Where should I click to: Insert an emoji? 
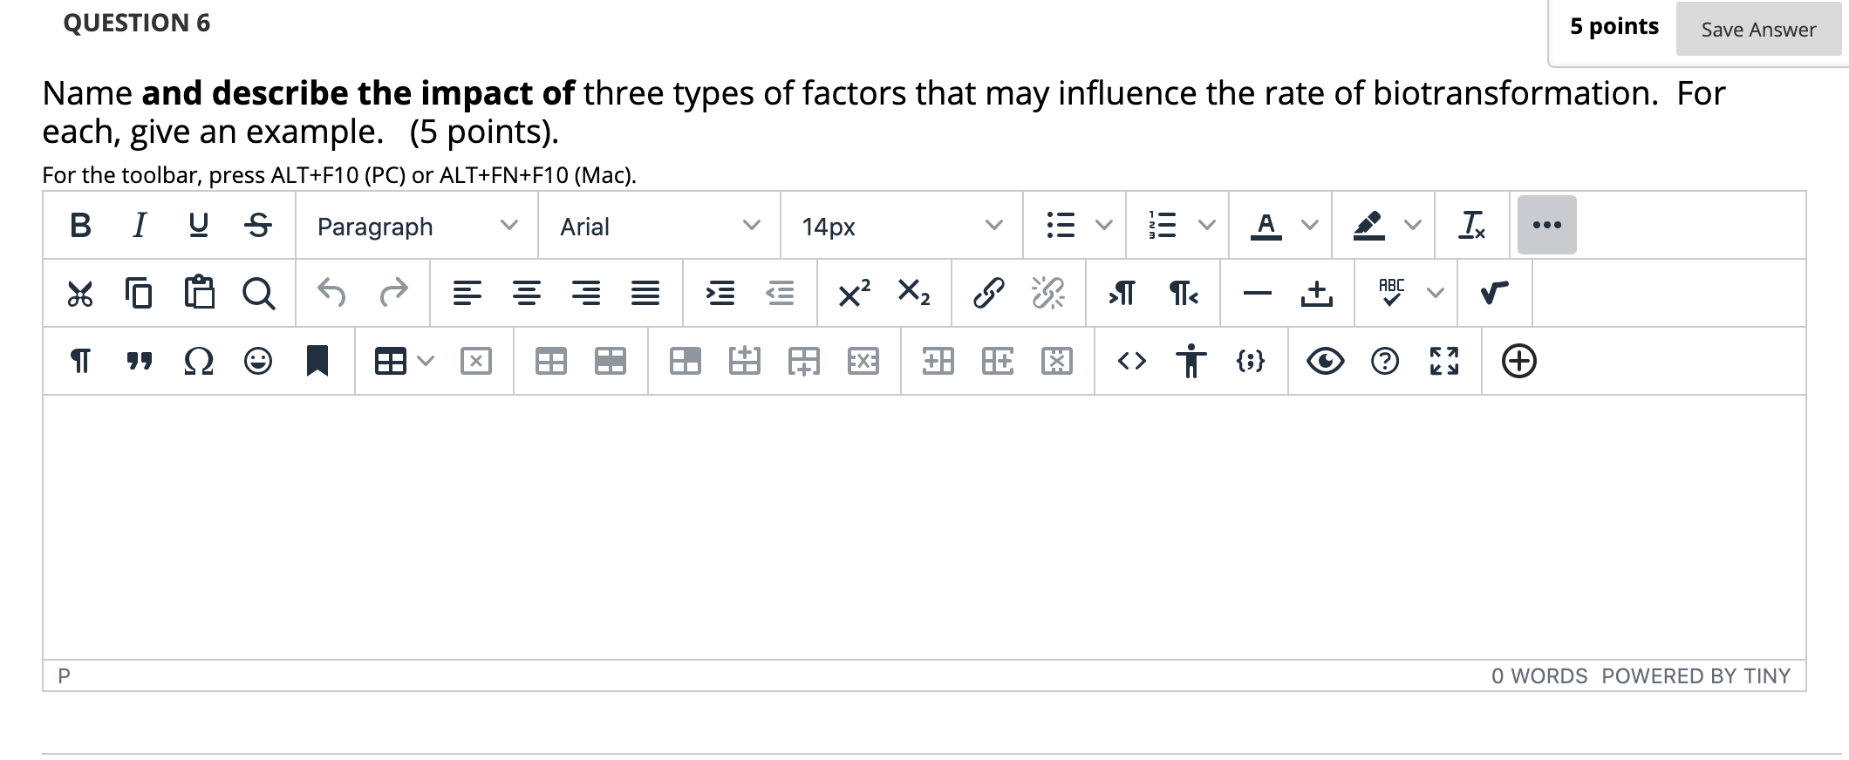pos(258,361)
